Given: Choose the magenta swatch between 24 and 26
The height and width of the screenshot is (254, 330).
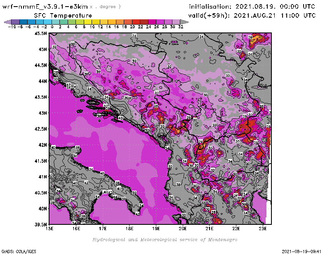Looking at the screenshot, I should pos(152,22).
